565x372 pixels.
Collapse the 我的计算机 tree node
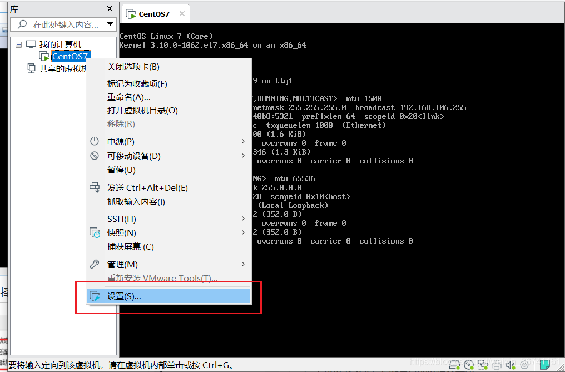19,44
